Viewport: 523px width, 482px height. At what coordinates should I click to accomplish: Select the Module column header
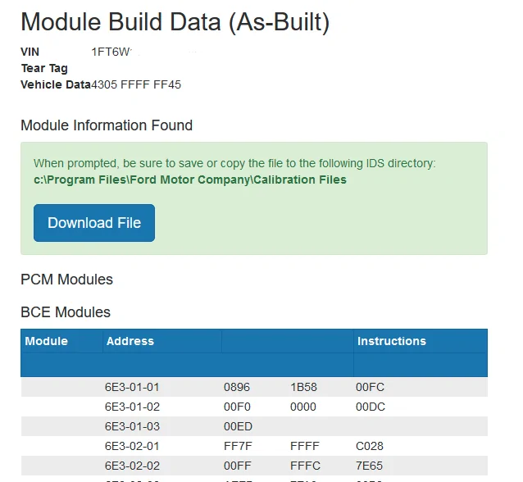[47, 341]
